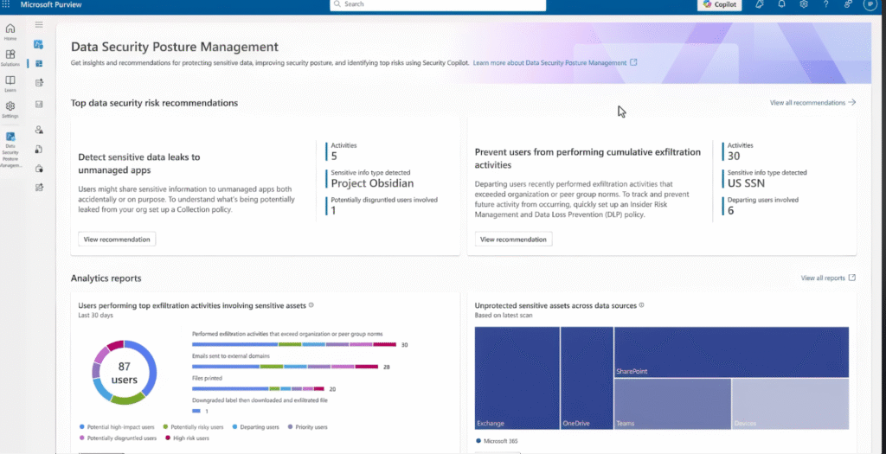This screenshot has width=886, height=454.
Task: Click View all recommendations link
Action: [x=812, y=103]
